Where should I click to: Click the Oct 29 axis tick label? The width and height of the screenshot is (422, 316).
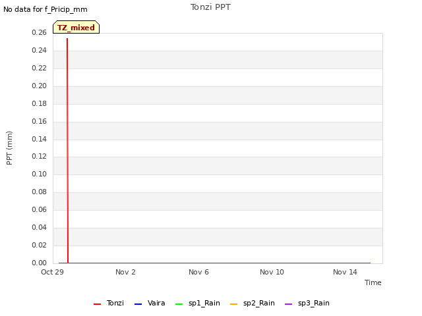[x=52, y=272]
